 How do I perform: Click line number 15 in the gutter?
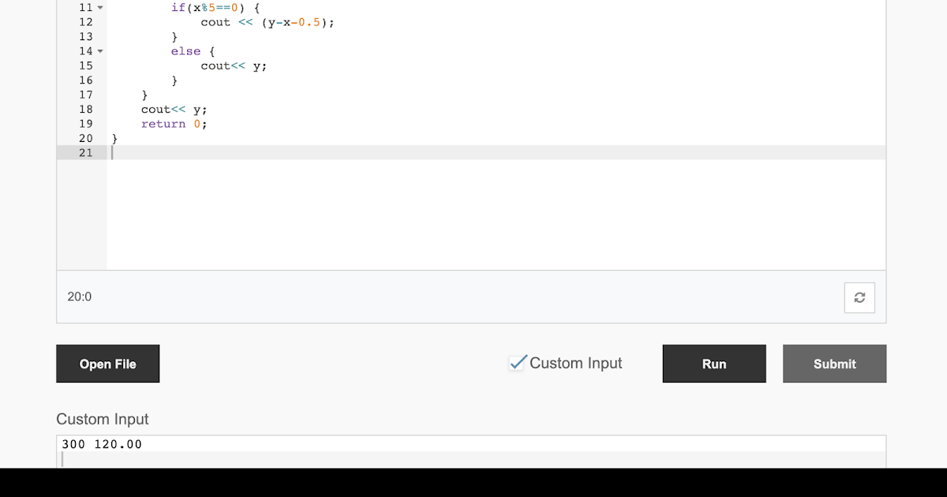coord(85,65)
